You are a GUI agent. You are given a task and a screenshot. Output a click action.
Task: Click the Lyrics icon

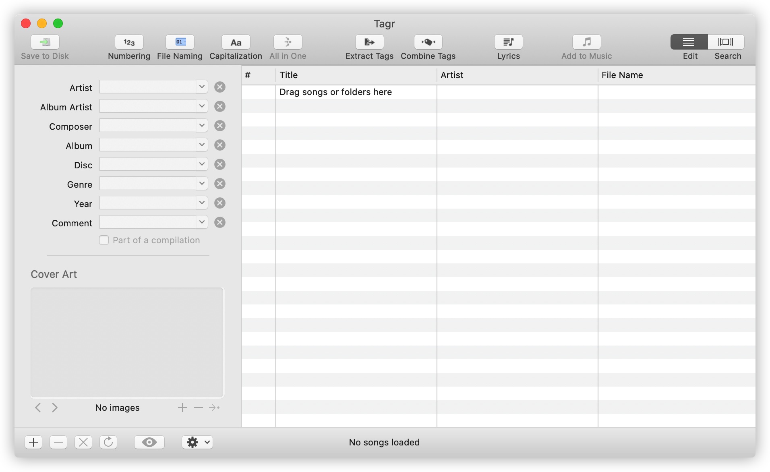point(508,42)
